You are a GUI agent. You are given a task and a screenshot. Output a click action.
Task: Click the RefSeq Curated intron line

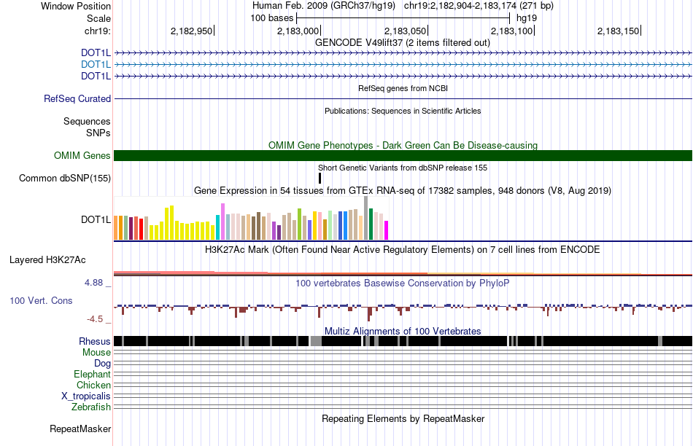[x=403, y=98]
